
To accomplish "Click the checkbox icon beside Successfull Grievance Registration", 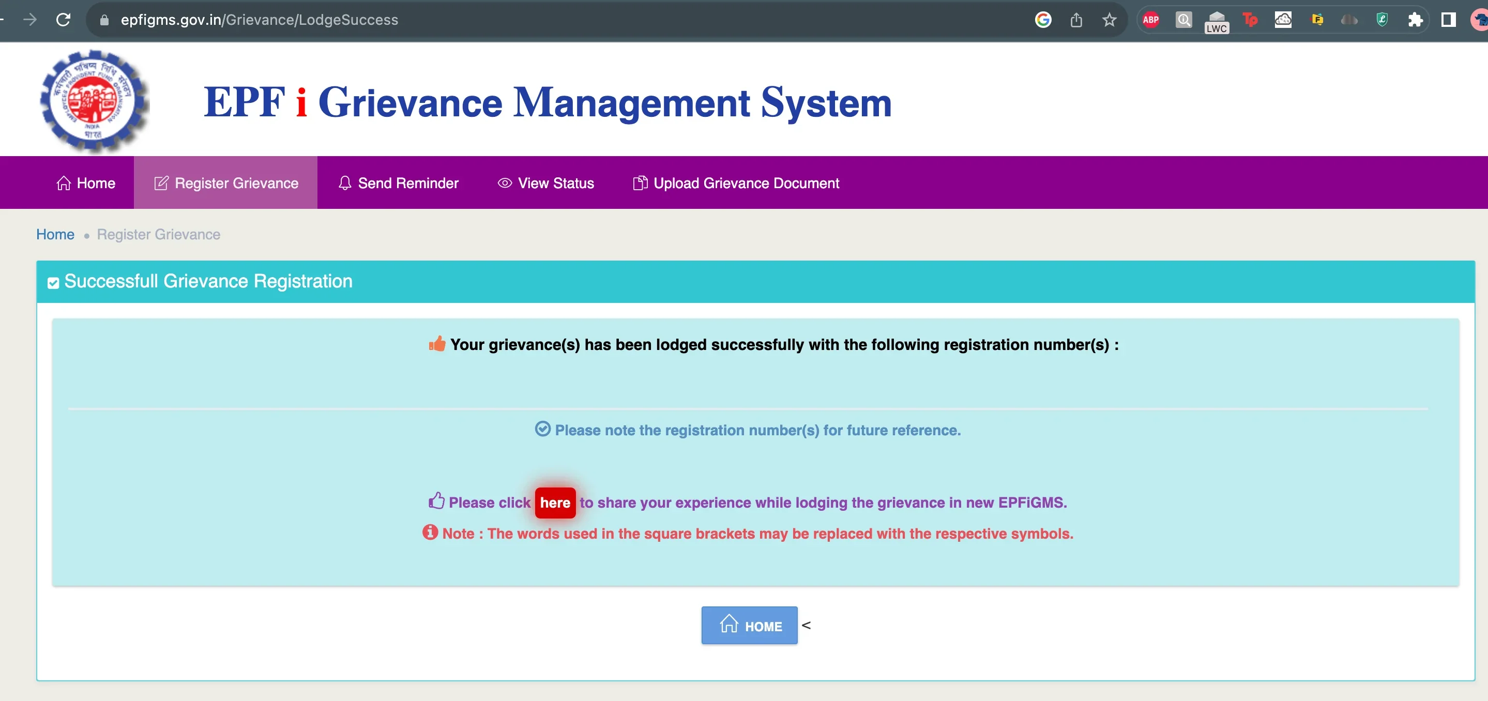I will pos(53,282).
